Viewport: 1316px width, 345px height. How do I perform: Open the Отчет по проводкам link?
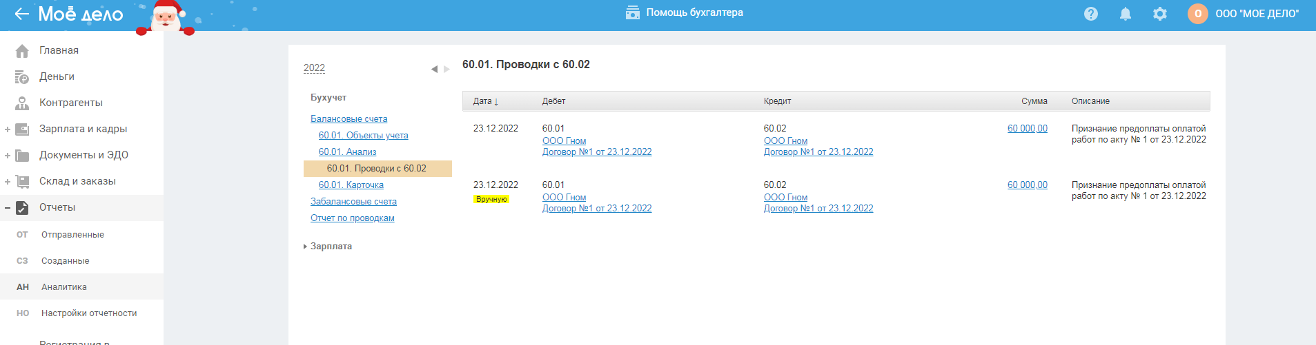352,218
